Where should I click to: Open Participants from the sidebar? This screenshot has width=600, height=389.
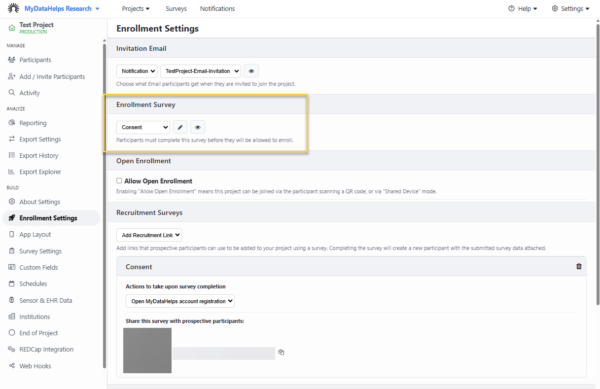tap(35, 60)
